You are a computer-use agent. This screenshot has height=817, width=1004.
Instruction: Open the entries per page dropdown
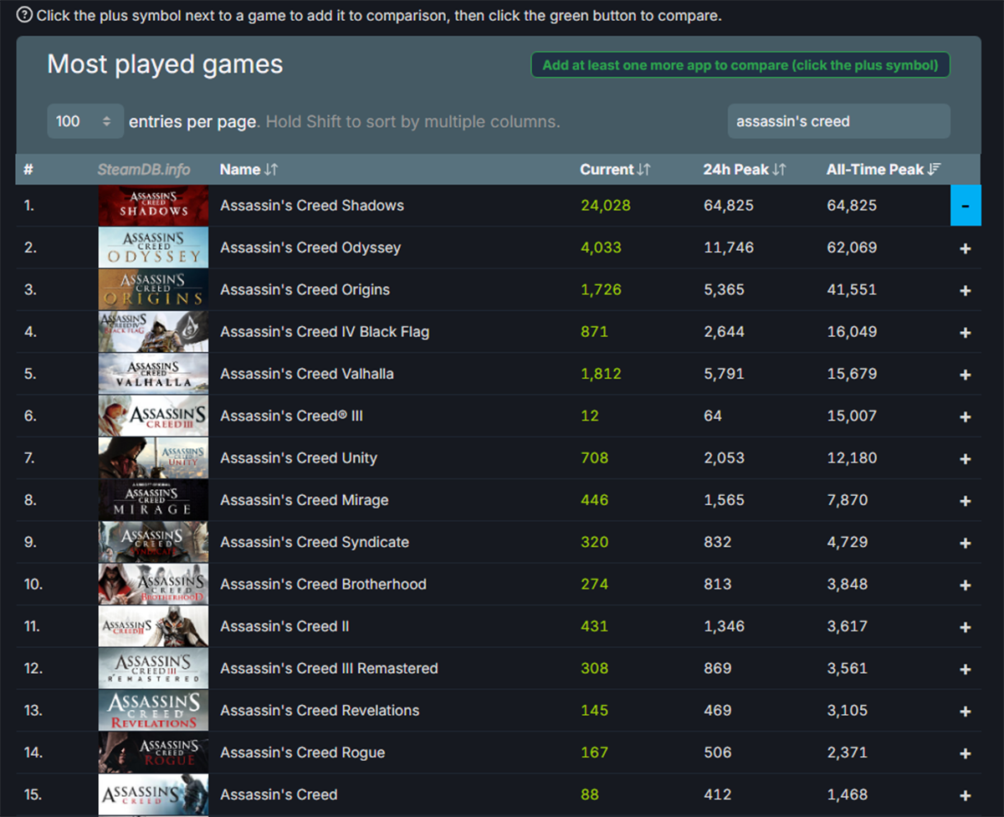[85, 121]
